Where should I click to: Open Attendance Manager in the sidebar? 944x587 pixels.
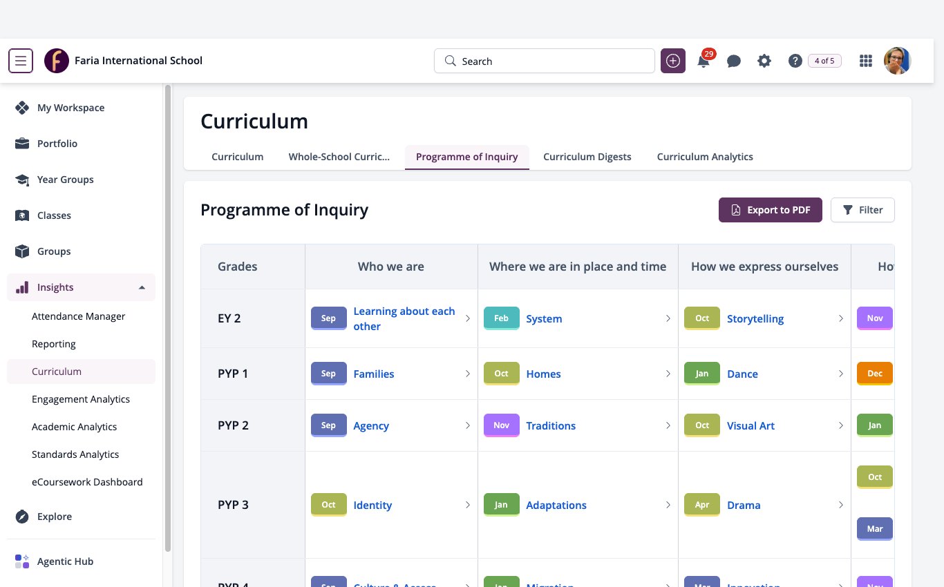point(79,316)
